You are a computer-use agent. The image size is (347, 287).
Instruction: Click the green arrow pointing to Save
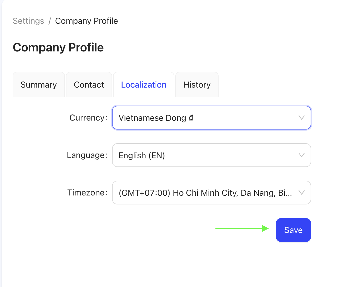[242, 228]
